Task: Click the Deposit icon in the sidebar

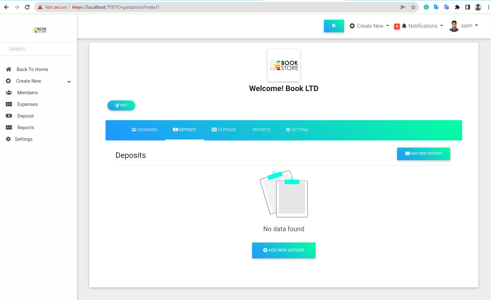Action: pyautogui.click(x=9, y=116)
